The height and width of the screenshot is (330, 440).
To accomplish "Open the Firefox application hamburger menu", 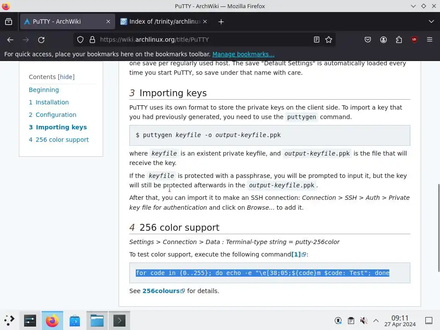I will [x=430, y=40].
